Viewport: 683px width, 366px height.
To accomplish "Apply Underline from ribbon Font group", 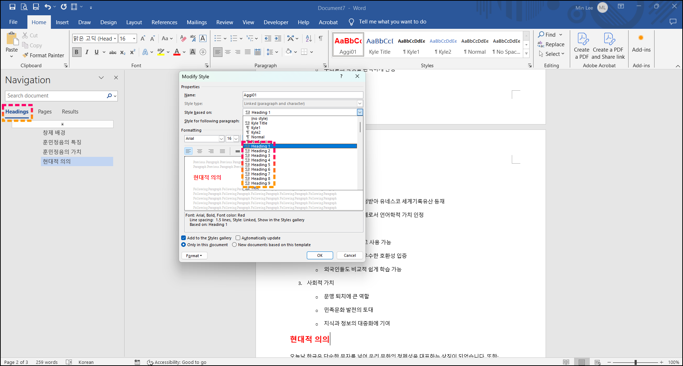I will [x=96, y=52].
